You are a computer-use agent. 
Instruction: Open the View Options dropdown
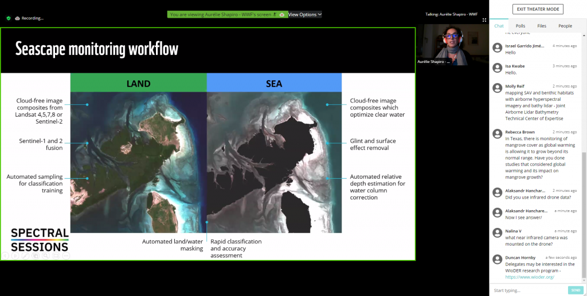pos(304,14)
